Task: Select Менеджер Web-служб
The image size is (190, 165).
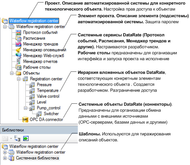Action: (x=44, y=56)
